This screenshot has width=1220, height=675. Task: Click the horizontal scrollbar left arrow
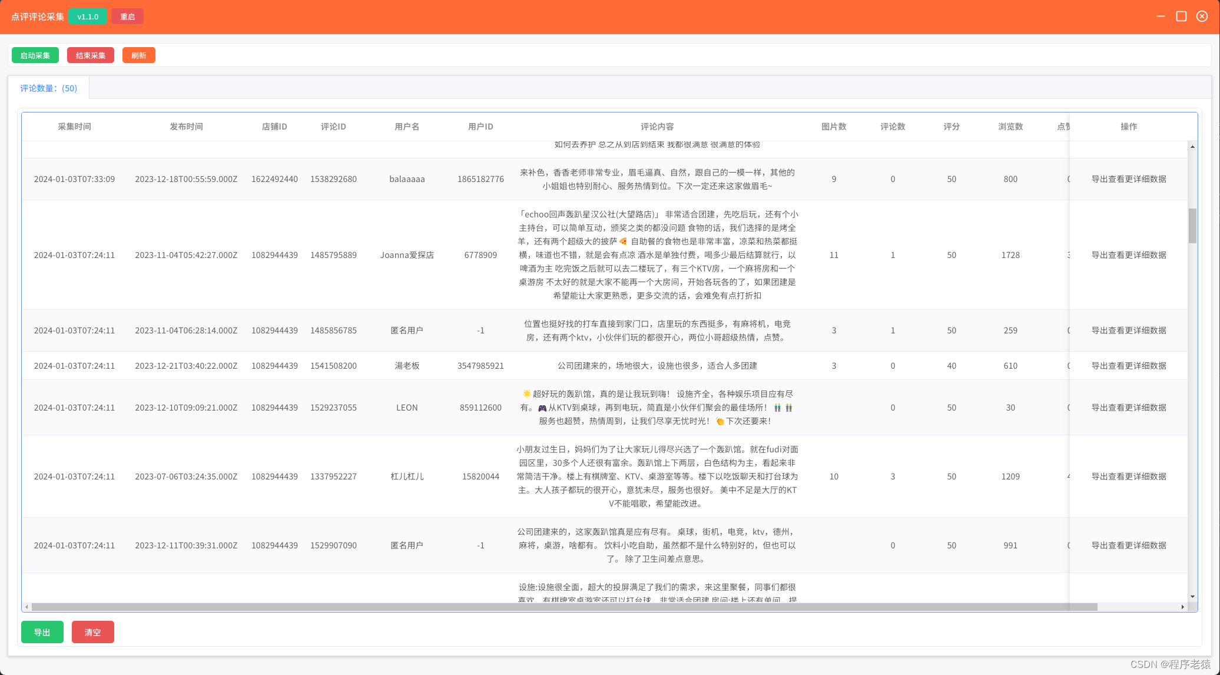click(x=26, y=607)
